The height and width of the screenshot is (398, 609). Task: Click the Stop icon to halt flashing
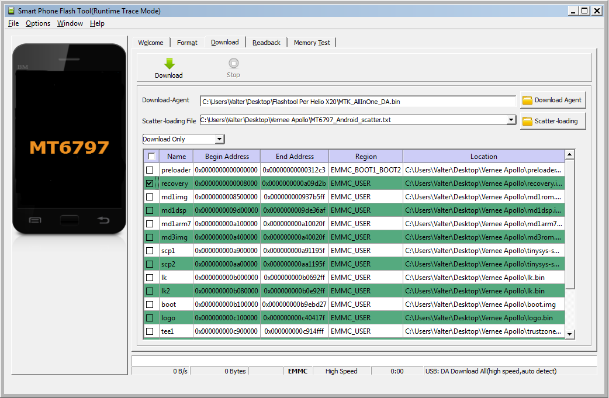pos(233,64)
